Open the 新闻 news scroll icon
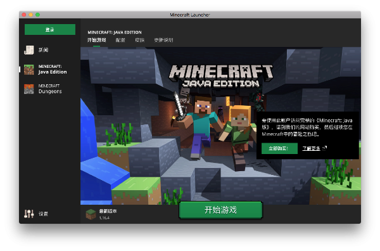 click(29, 50)
